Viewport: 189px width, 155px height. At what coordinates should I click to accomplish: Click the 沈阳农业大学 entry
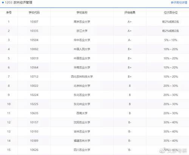pos(82,122)
